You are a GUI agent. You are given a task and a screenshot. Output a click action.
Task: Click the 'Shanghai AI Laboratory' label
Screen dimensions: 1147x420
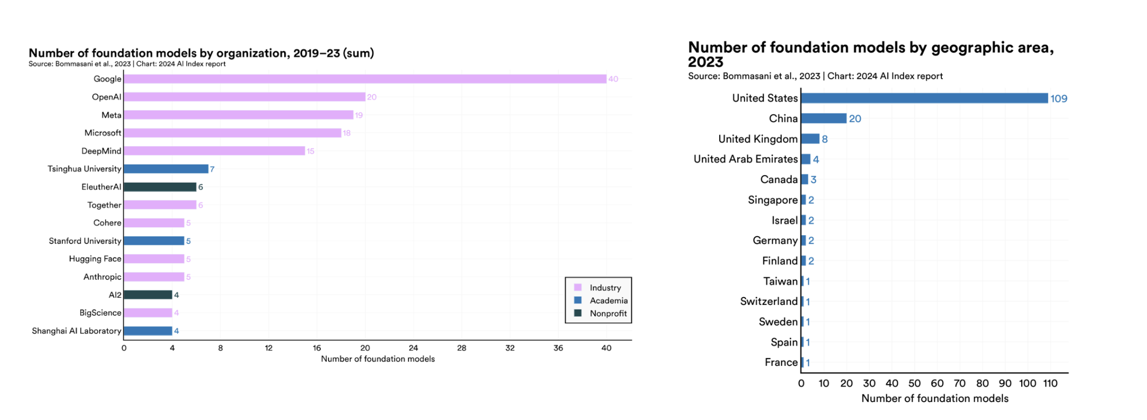click(x=76, y=331)
